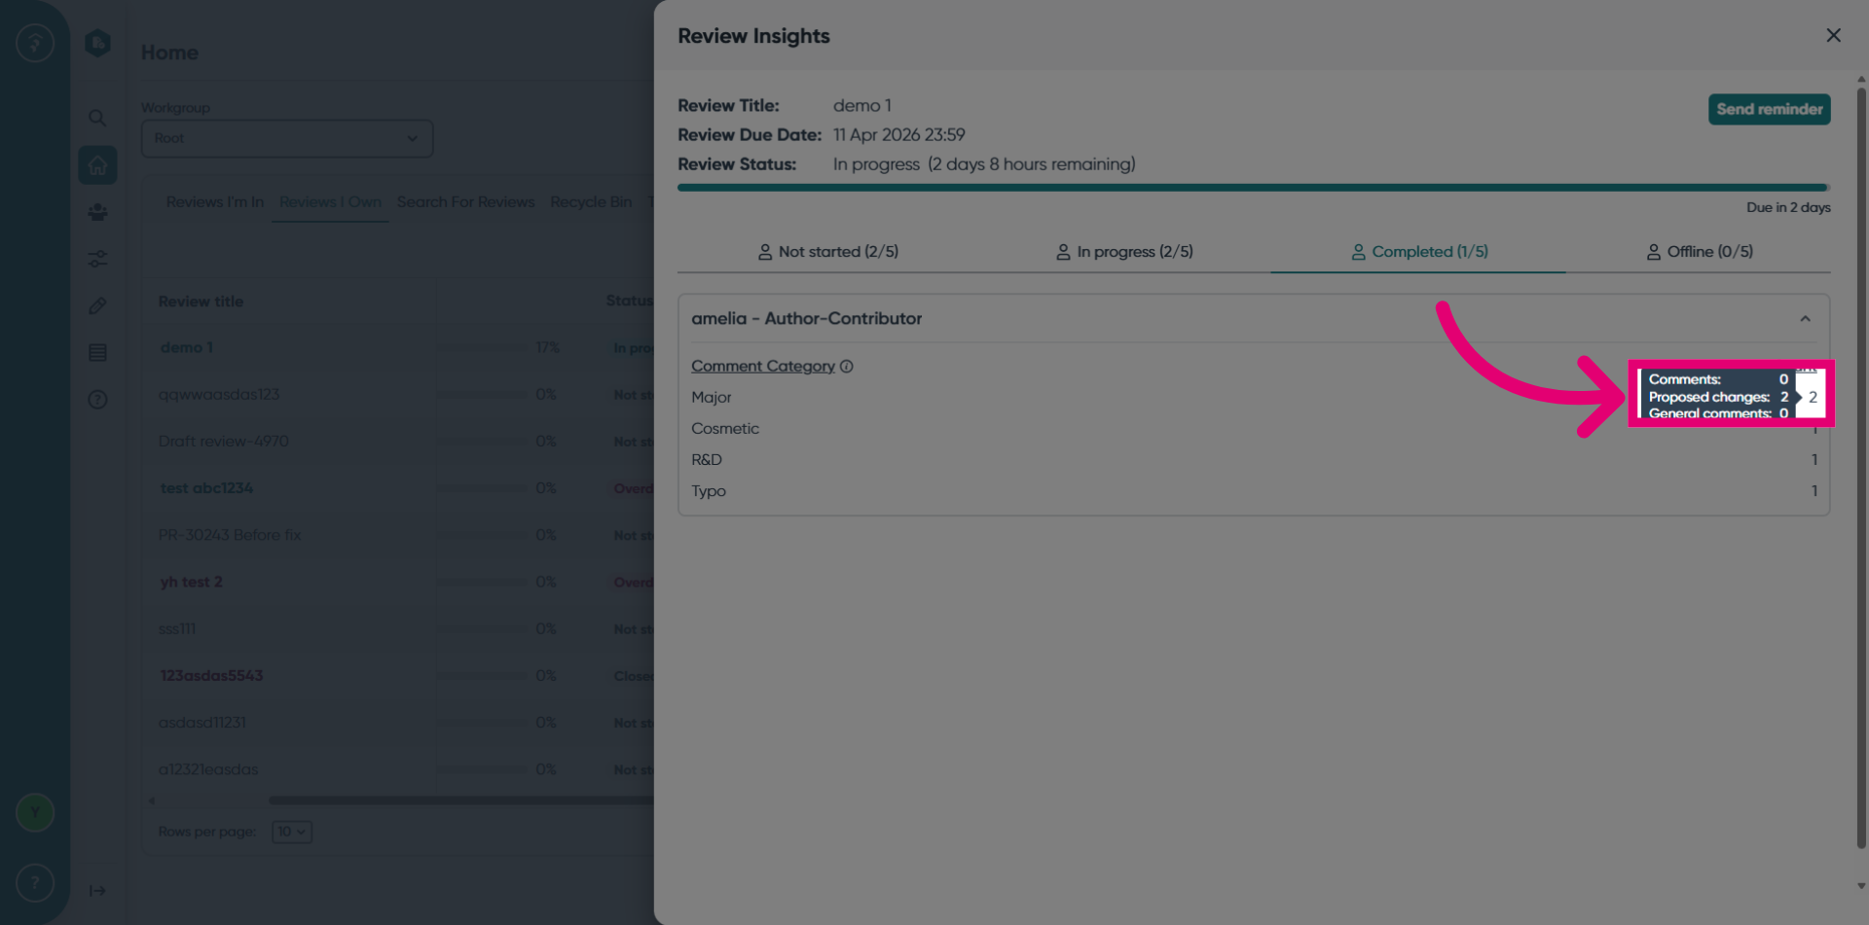Open the Workgroup Root dropdown
1869x925 pixels.
pyautogui.click(x=287, y=139)
